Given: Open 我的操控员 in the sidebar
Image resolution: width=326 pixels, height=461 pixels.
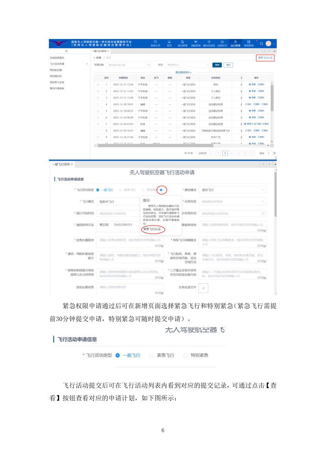Looking at the screenshot, I should (56, 76).
